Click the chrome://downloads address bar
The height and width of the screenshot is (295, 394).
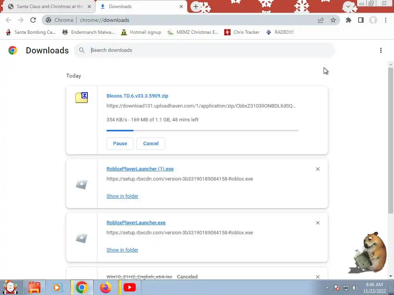point(191,20)
